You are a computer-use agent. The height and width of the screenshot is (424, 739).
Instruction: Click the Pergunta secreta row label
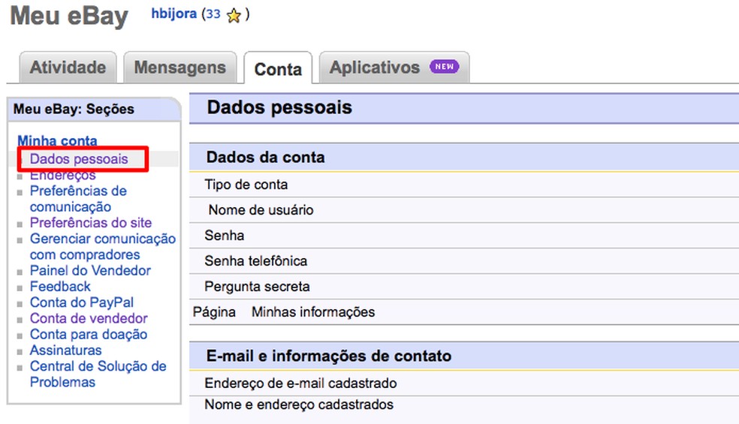(257, 287)
